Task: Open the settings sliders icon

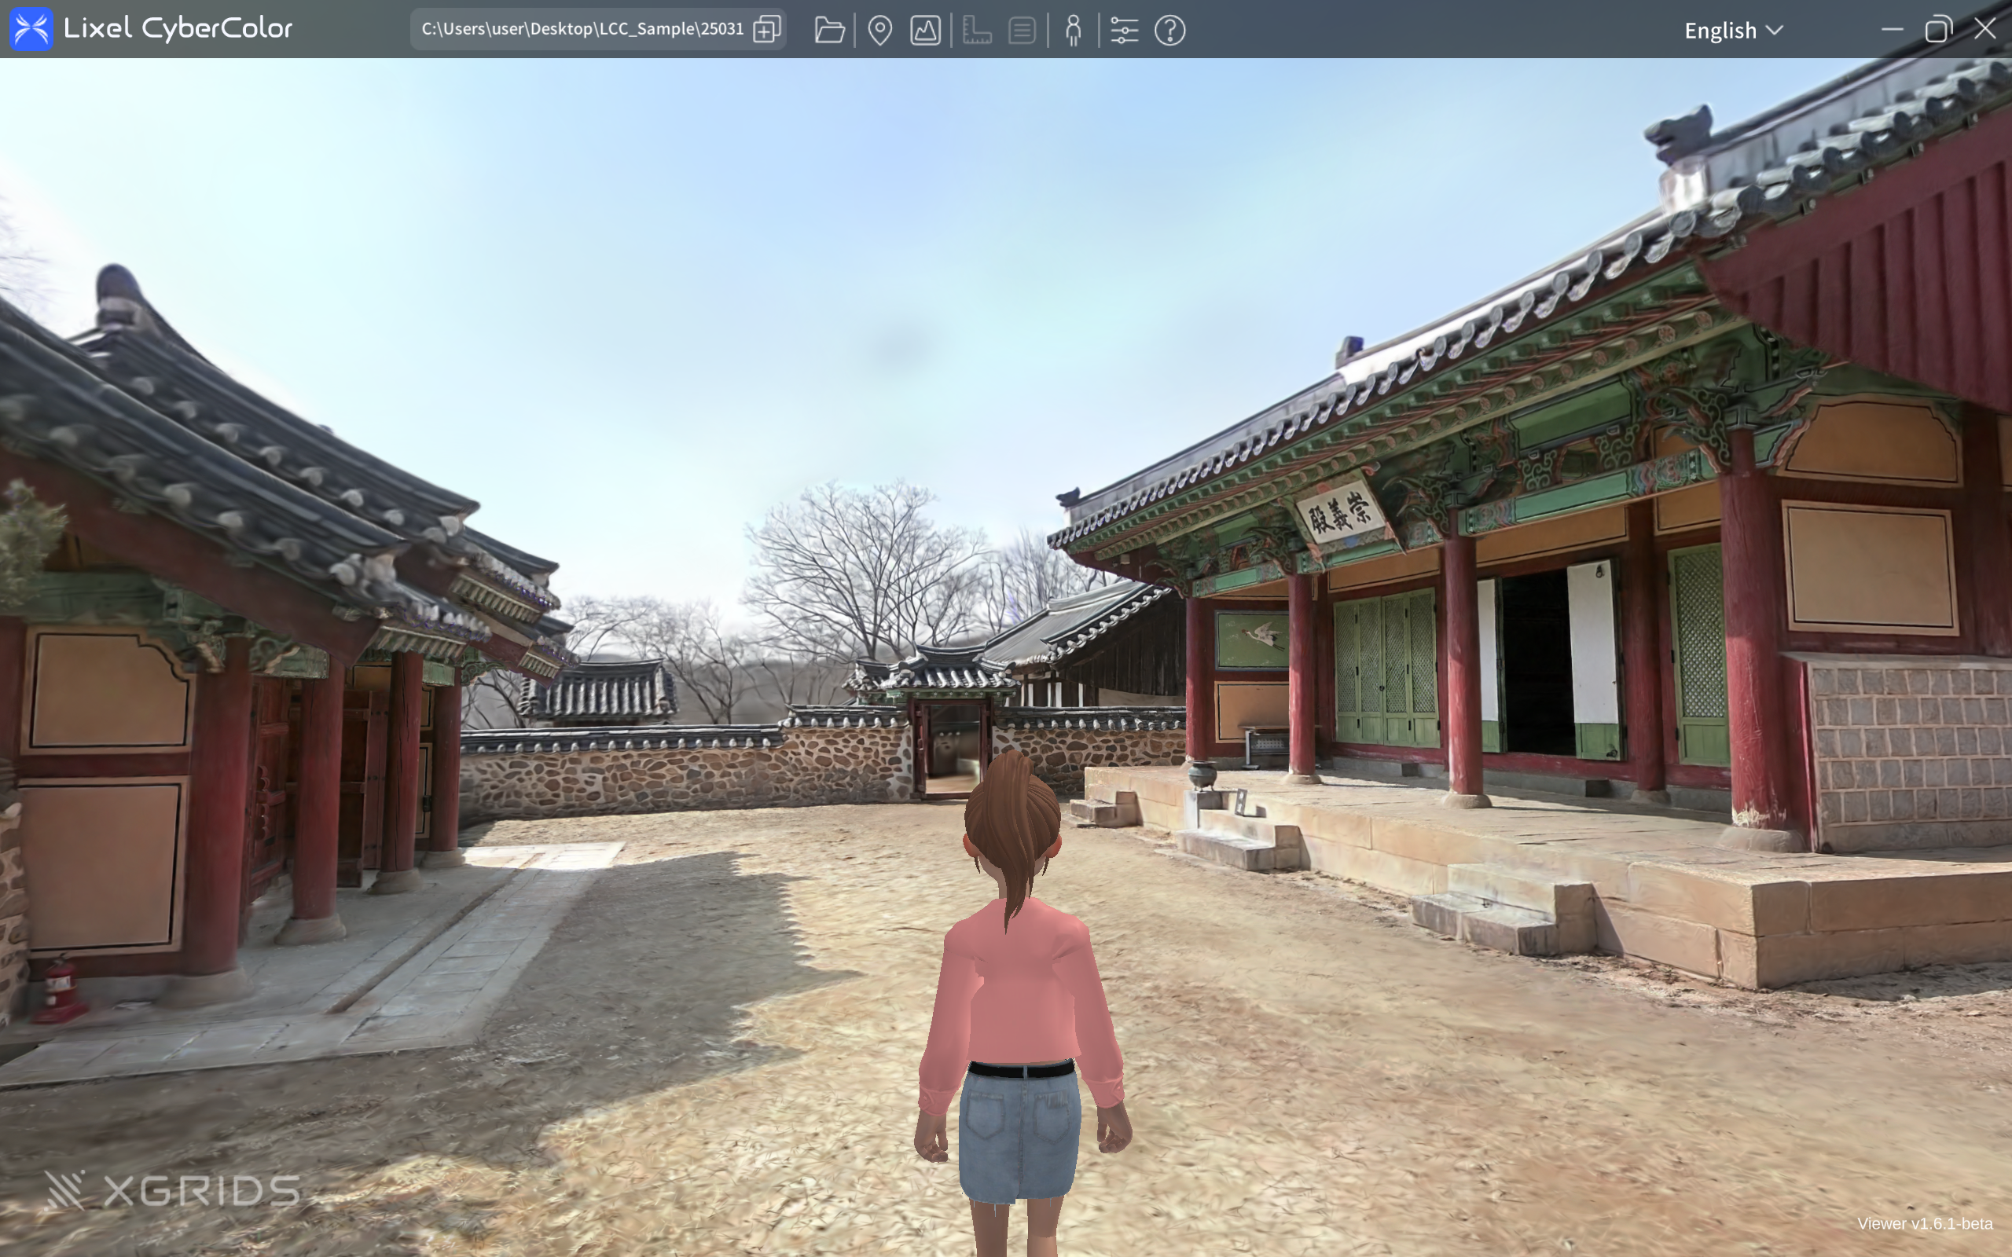Action: click(x=1124, y=30)
